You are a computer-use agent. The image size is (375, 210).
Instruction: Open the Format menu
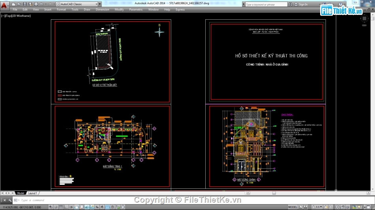[61, 9]
